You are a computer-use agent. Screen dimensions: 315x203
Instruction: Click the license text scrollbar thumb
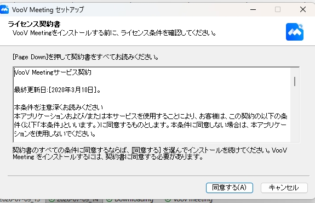click(295, 82)
